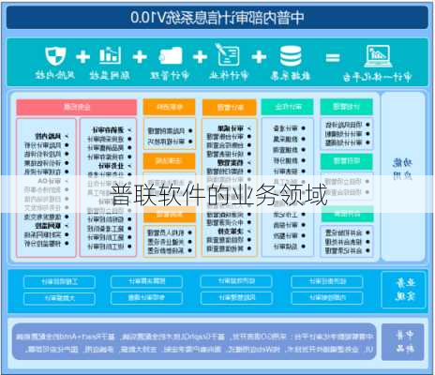
Task: Select the orange 系统管理 module header
Action: click(169, 215)
